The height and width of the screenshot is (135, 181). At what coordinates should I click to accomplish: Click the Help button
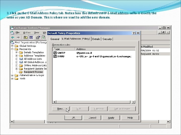(x=130, y=118)
